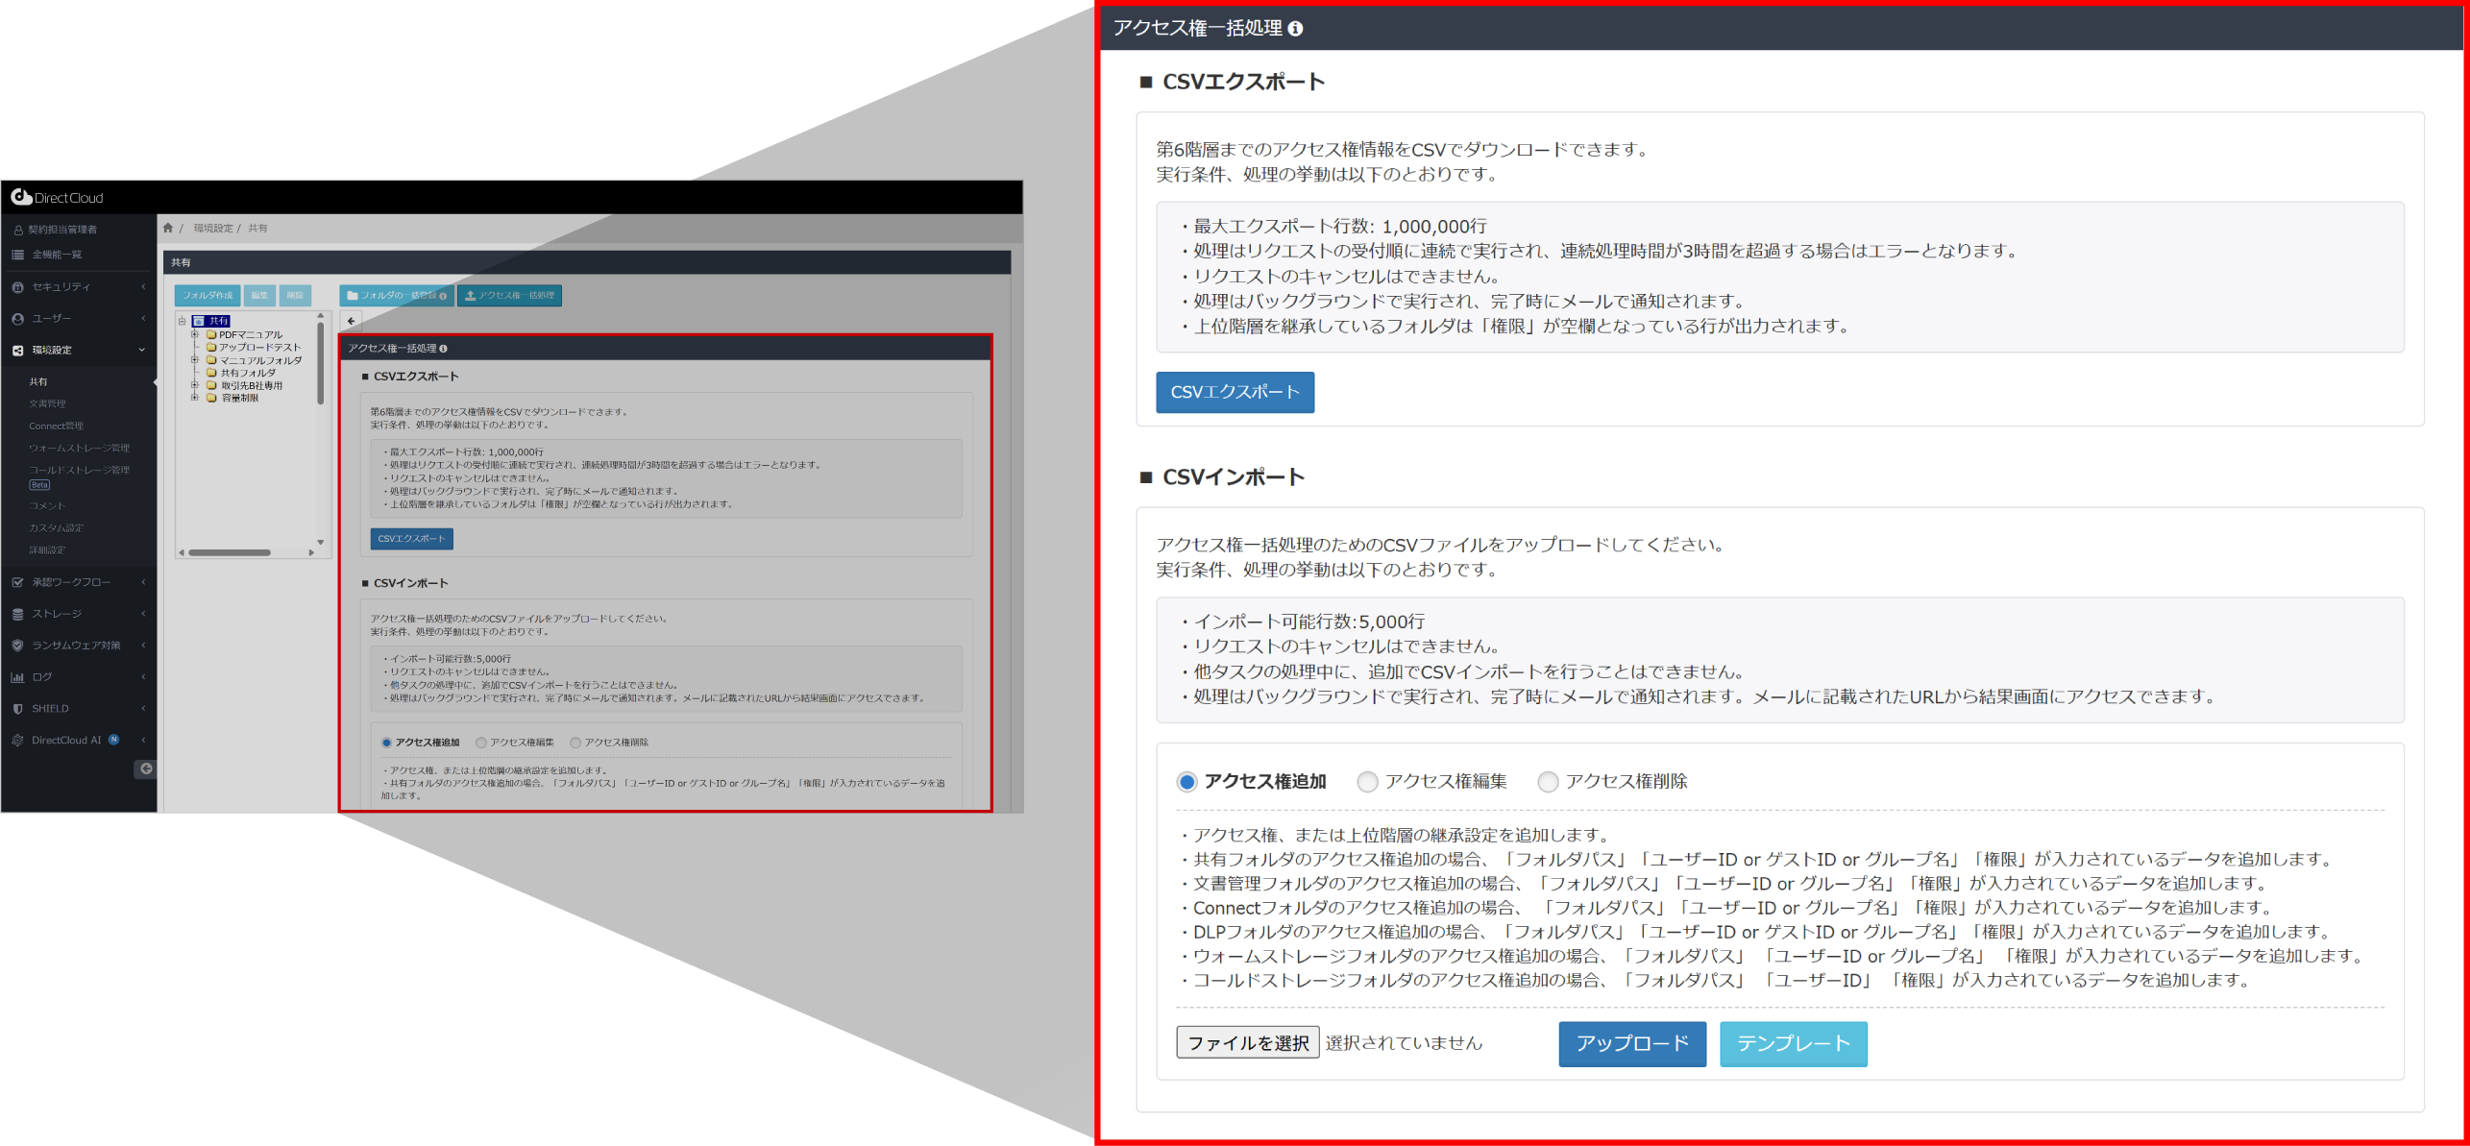Viewport: 2470px width, 1146px height.
Task: Click the ストレージ database icon in sidebar
Action: point(17,613)
